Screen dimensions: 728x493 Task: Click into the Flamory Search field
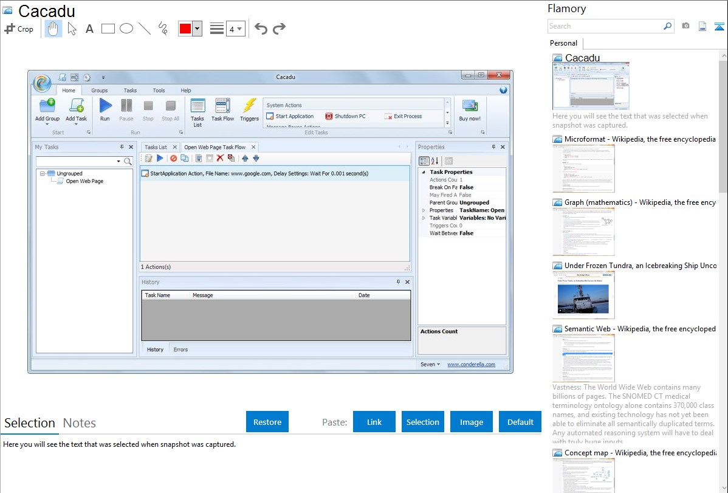tap(605, 26)
